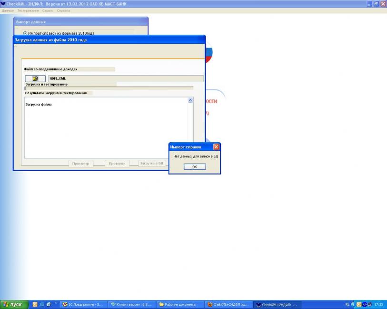Viewport: 387px width, 309px height.
Task: Switch to the Firefox CheckXML+2НДФЛ taskbar window
Action: tap(228, 304)
